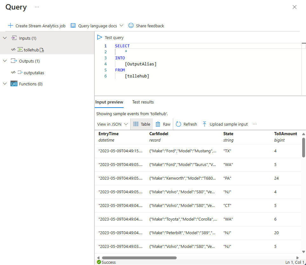Image resolution: width=306 pixels, height=265 pixels.
Task: Select the tollehub input source icon
Action: (x=19, y=50)
